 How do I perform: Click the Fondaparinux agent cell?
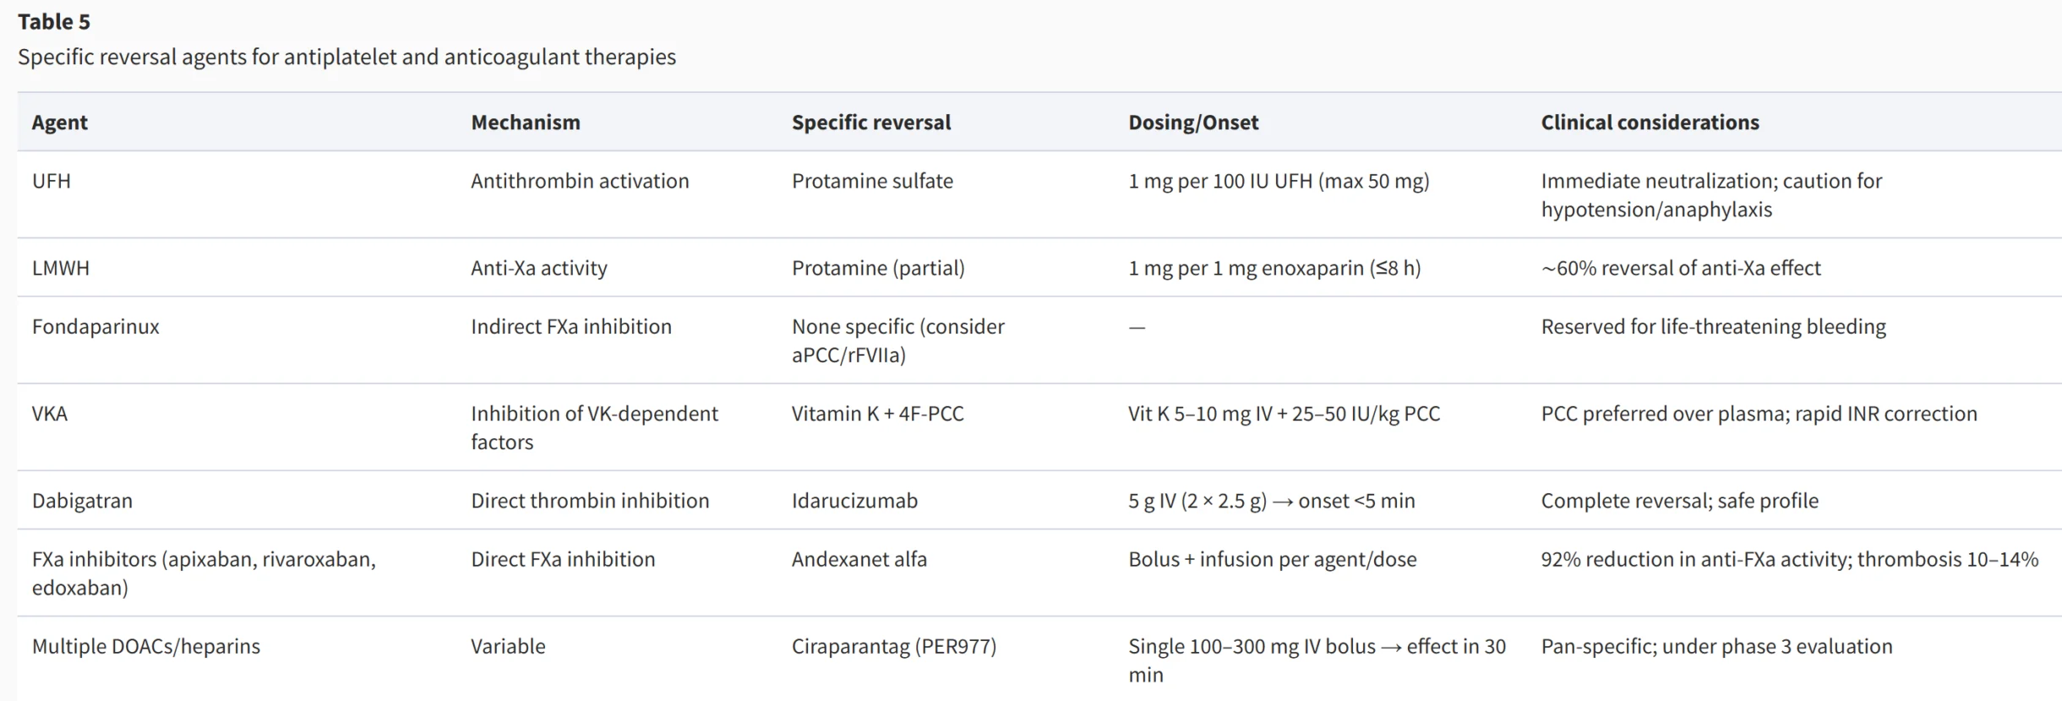click(95, 326)
